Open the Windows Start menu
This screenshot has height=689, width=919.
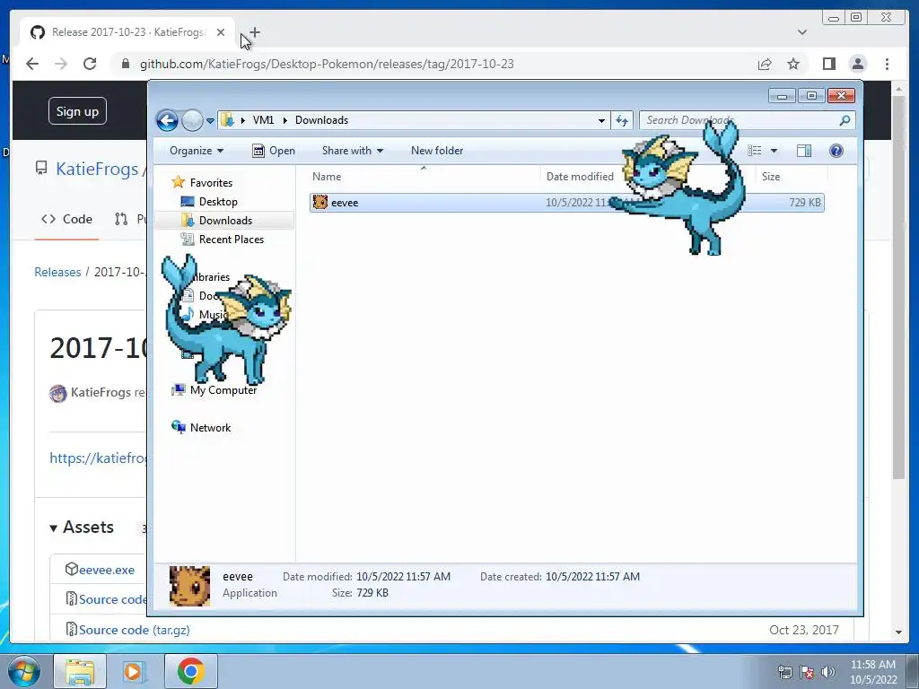(22, 671)
